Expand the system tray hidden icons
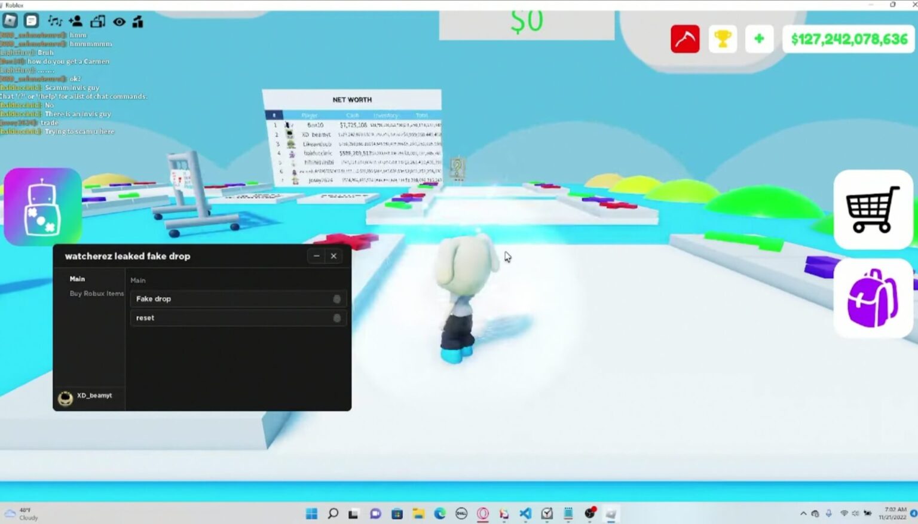918x524 pixels. pos(803,513)
